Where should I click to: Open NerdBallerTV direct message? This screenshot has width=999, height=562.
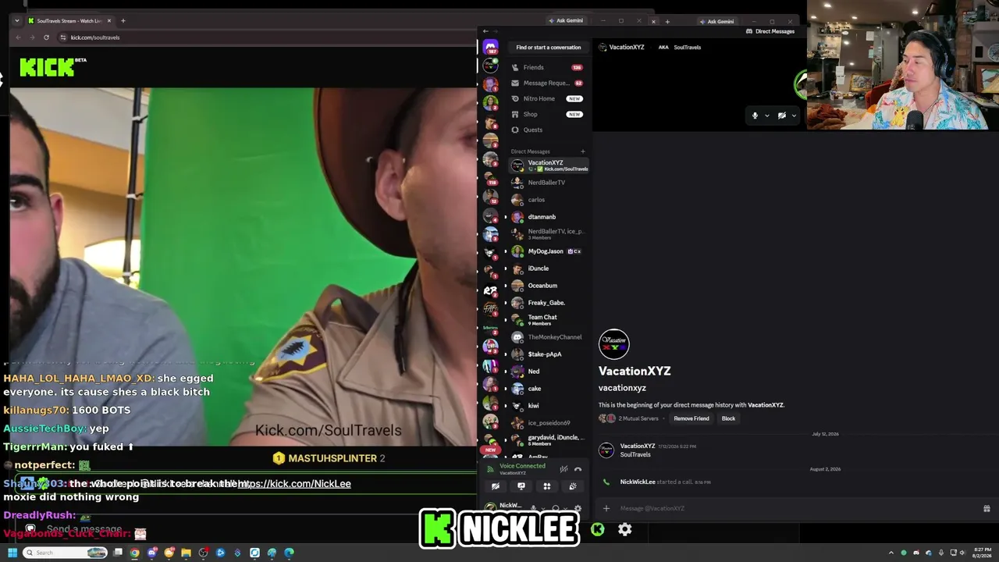(x=549, y=183)
